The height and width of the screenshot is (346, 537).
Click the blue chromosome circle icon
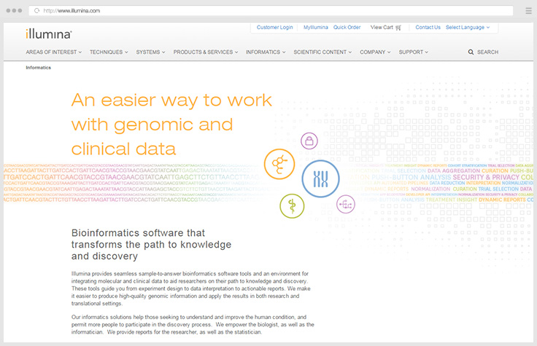pos(320,178)
